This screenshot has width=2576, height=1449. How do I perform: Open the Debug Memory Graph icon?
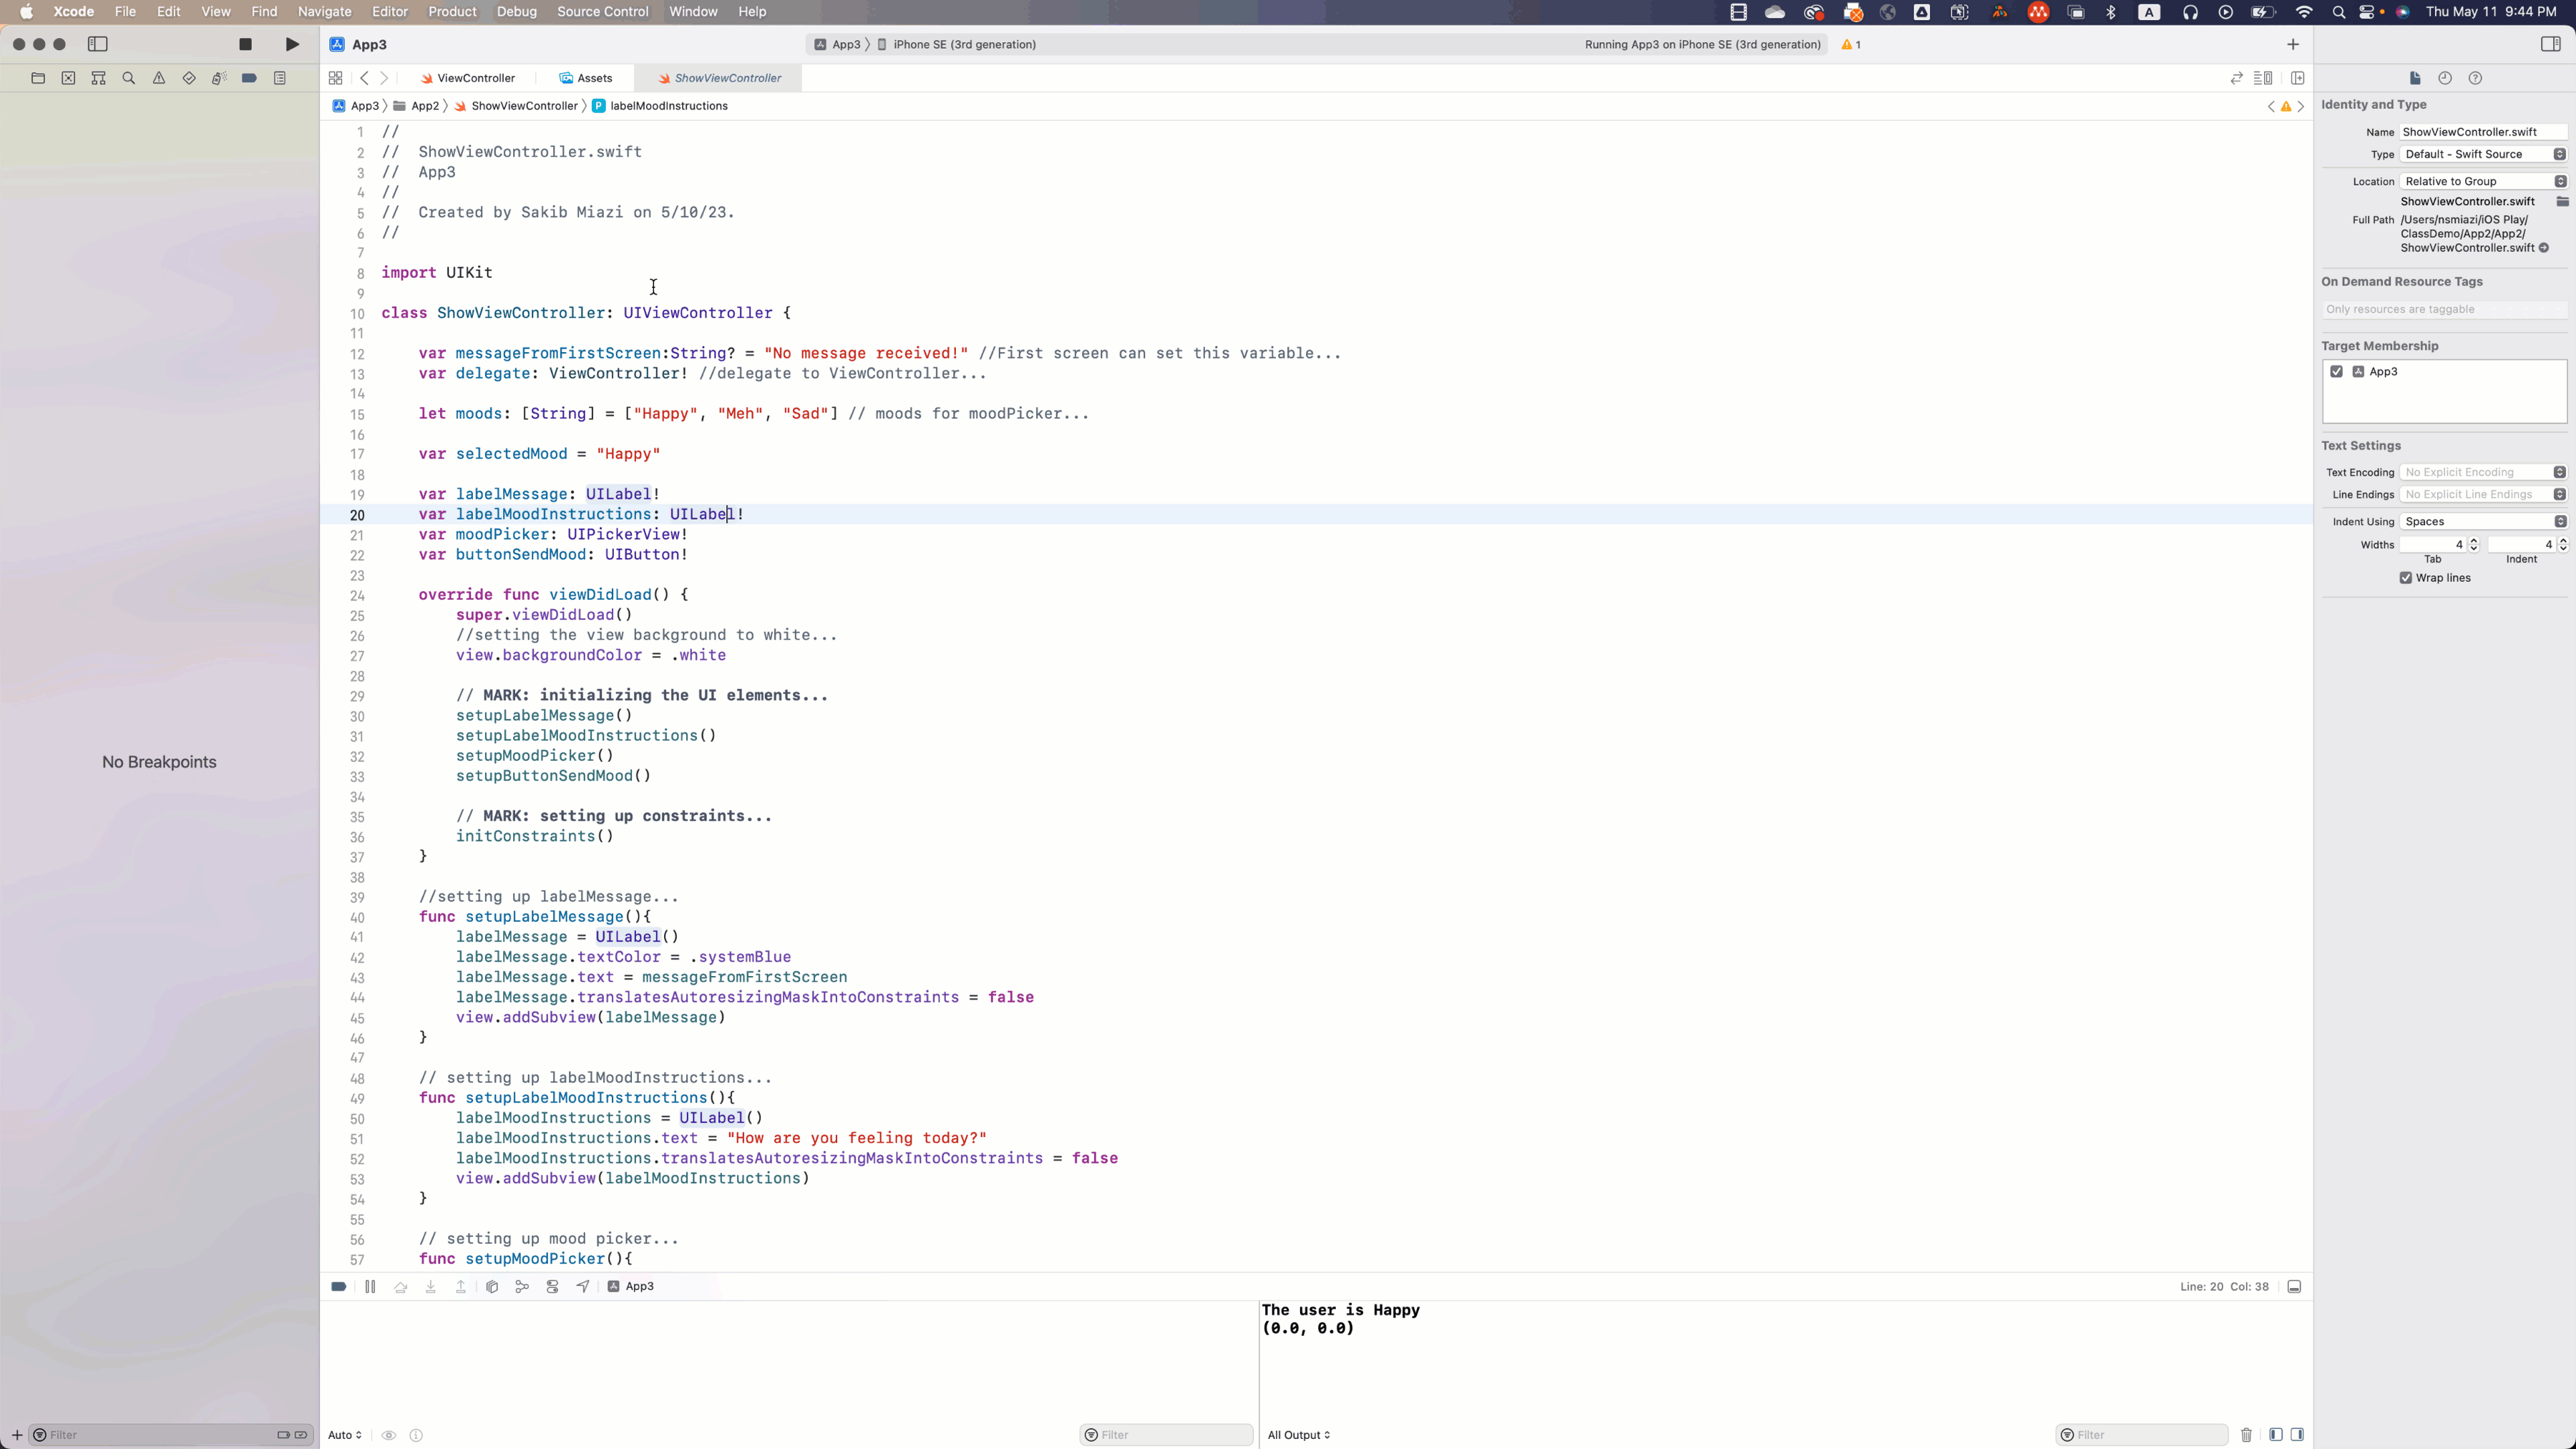[522, 1287]
